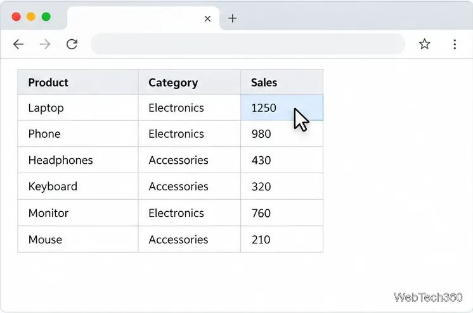473x313 pixels.
Task: Select the Laptop product cell
Action: click(x=78, y=107)
